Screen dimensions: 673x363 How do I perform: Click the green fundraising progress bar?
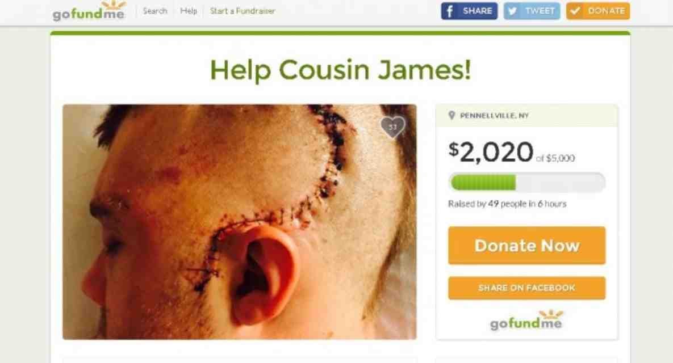[526, 183]
